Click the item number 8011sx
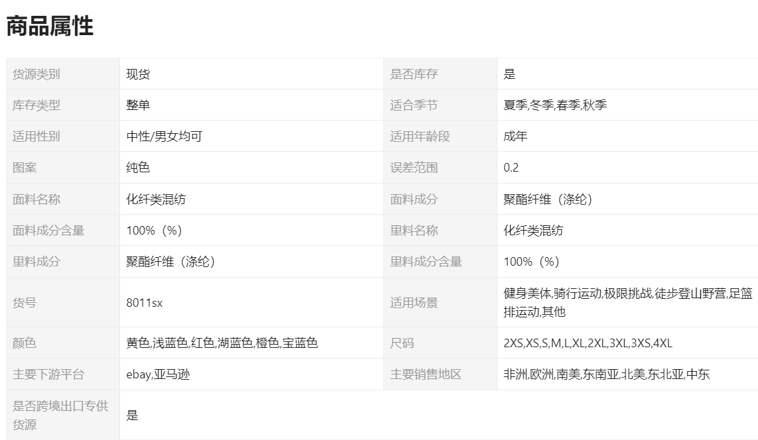The height and width of the screenshot is (440, 758). (x=144, y=303)
